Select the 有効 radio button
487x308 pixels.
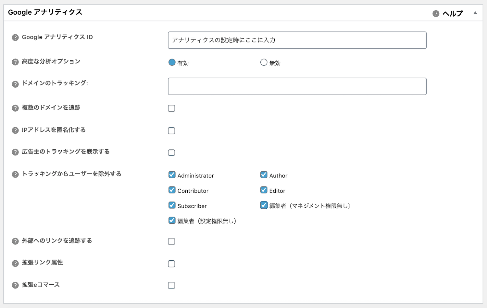tap(172, 62)
